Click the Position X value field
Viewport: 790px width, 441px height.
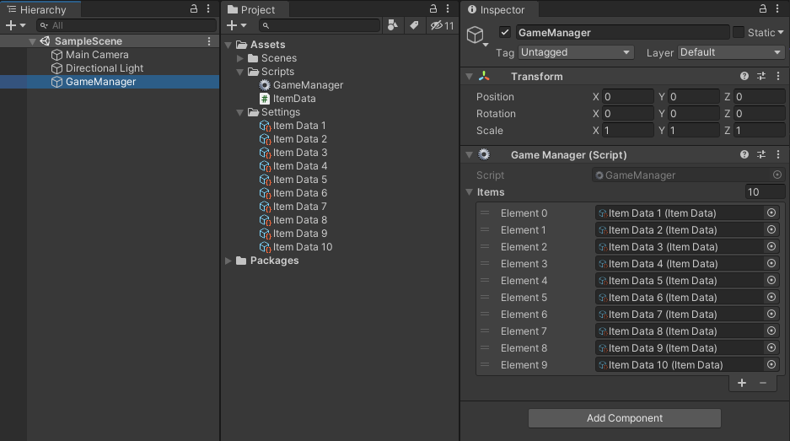[628, 97]
